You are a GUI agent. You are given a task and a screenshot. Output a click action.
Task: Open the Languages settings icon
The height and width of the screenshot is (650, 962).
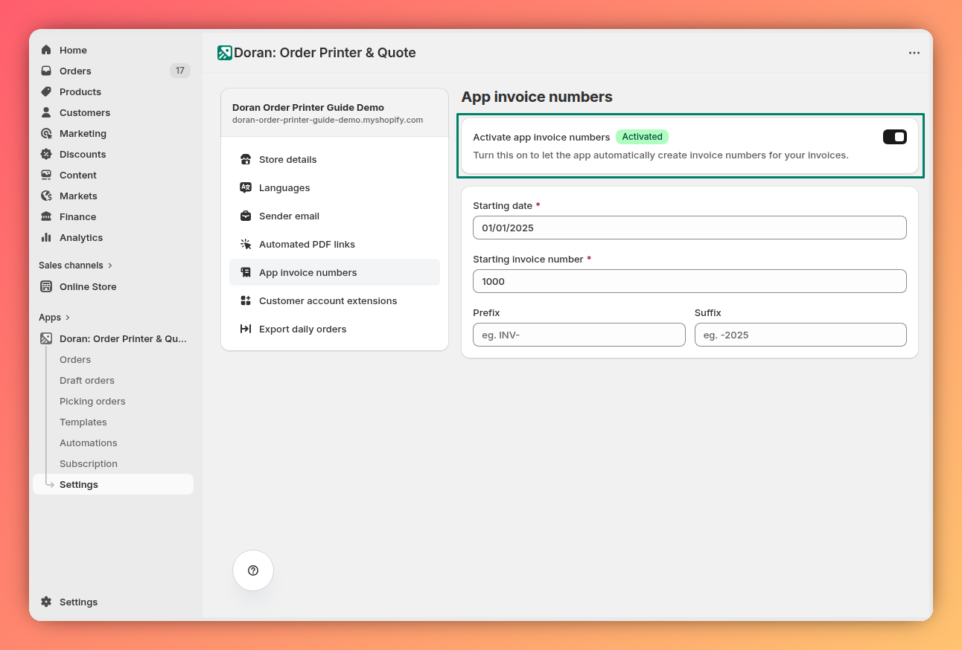point(246,187)
